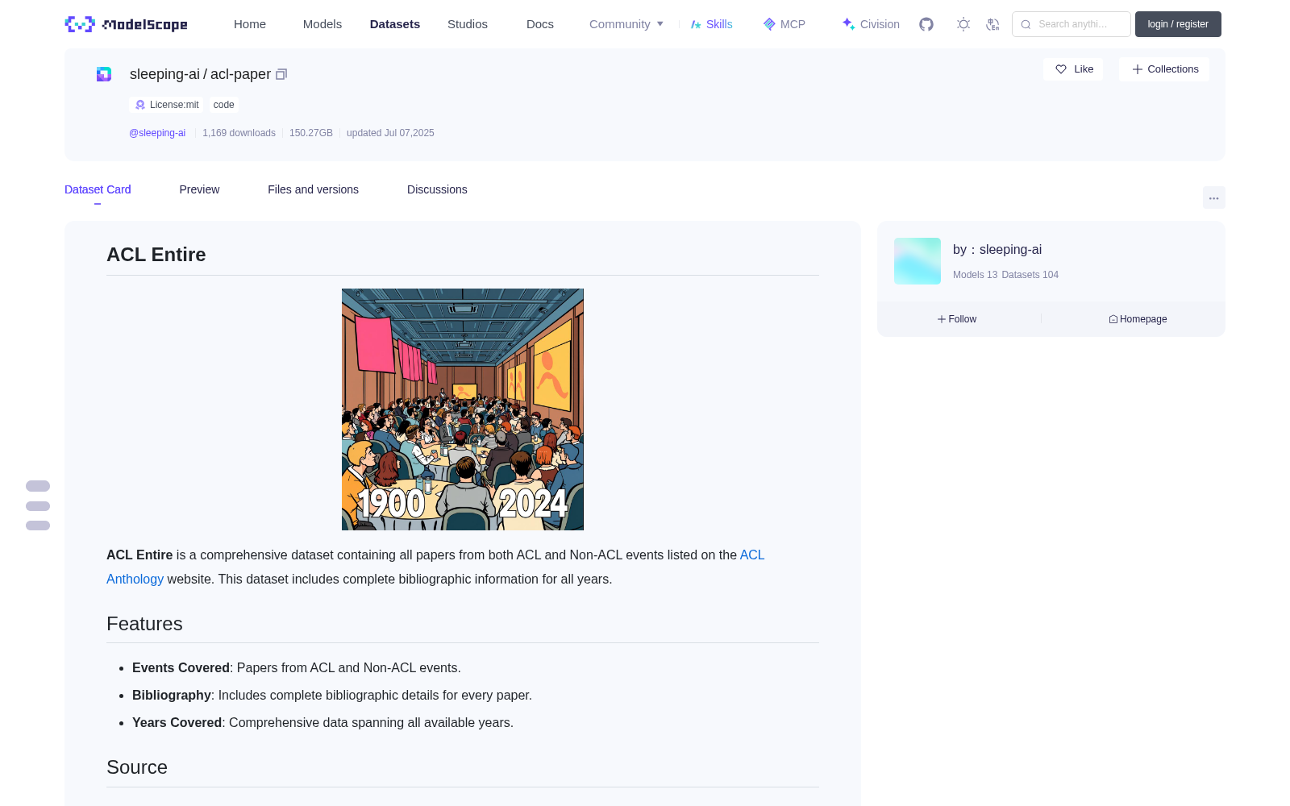Viewport: 1290px width, 806px height.
Task: Click the code tag
Action: pyautogui.click(x=224, y=105)
